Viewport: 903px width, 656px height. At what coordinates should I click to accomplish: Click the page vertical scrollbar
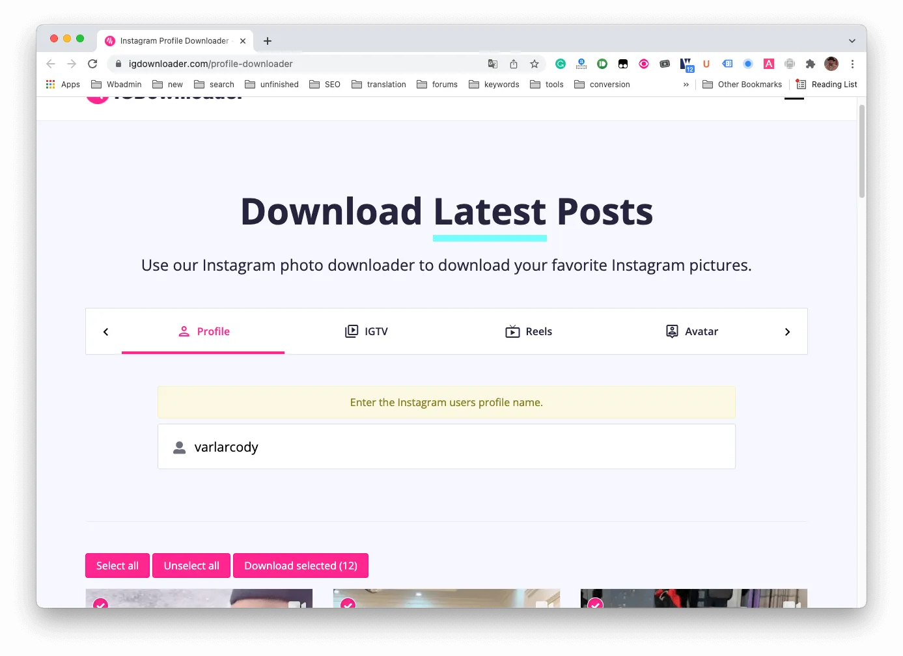click(862, 151)
